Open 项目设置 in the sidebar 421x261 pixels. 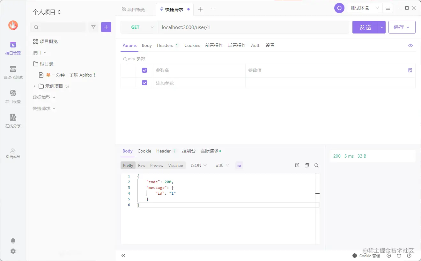pyautogui.click(x=13, y=97)
